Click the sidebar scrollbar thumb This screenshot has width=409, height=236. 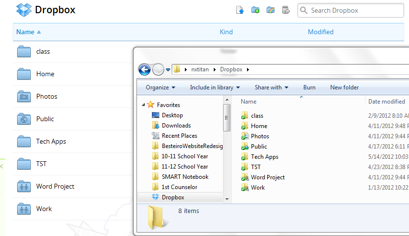[x=227, y=118]
